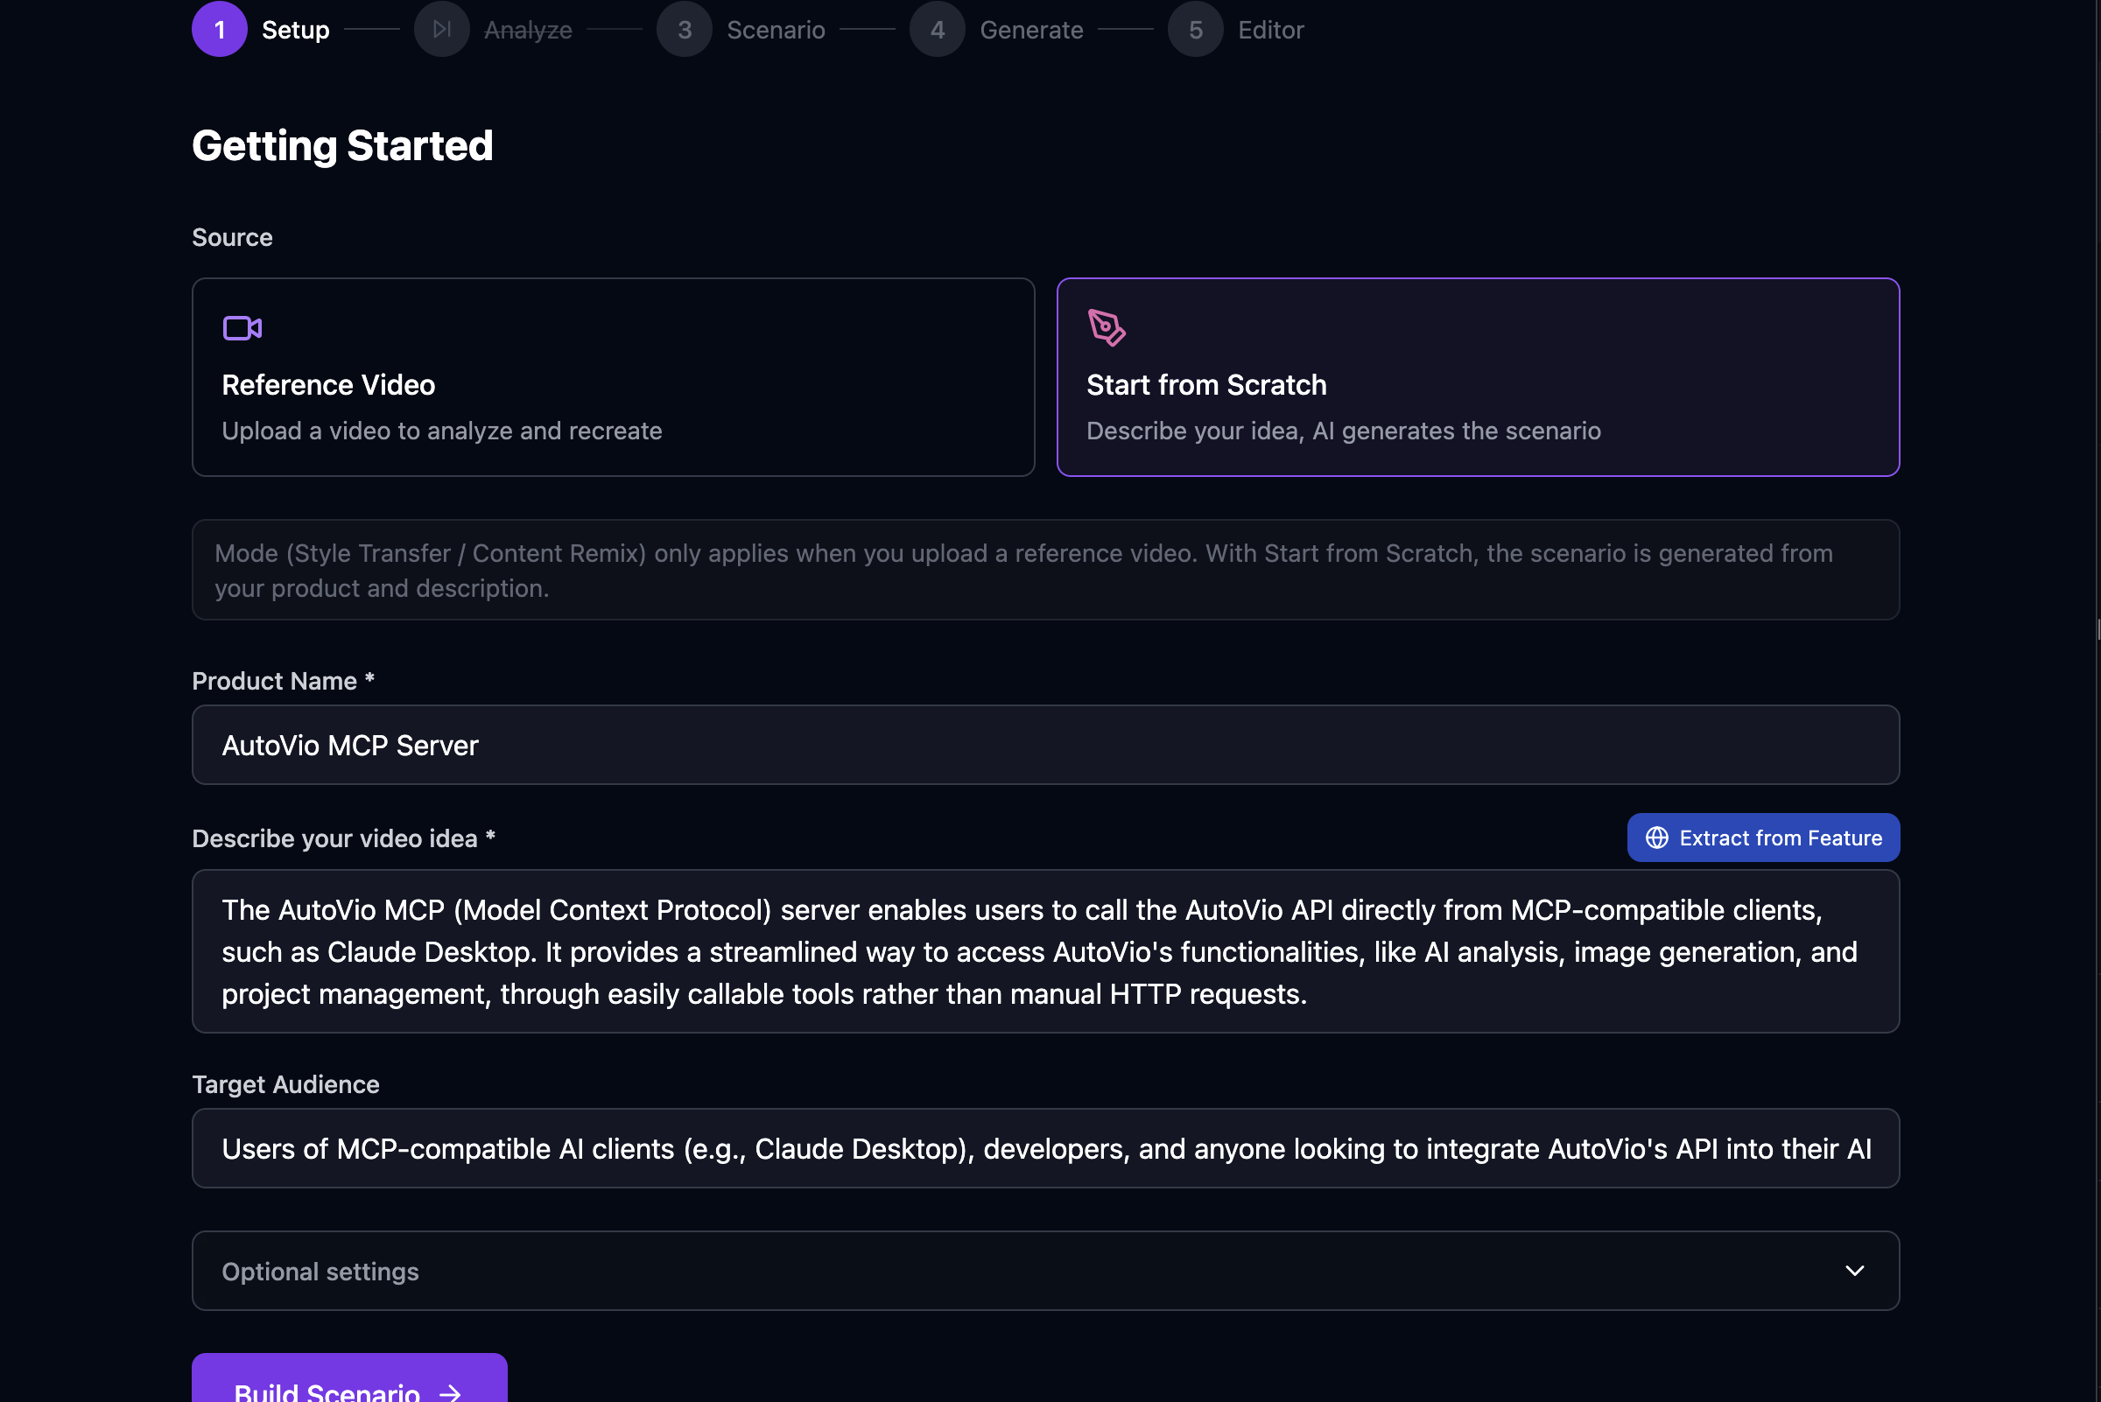
Task: Focus the Product Name input field
Action: [x=1044, y=745]
